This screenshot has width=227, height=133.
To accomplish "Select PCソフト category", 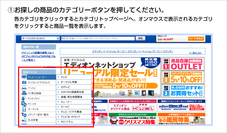I will (x=39, y=104).
